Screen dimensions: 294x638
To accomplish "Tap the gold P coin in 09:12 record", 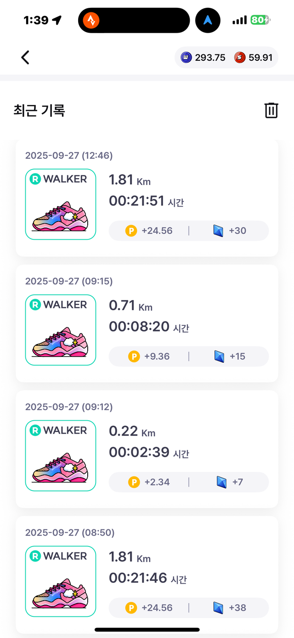I will click(x=134, y=482).
